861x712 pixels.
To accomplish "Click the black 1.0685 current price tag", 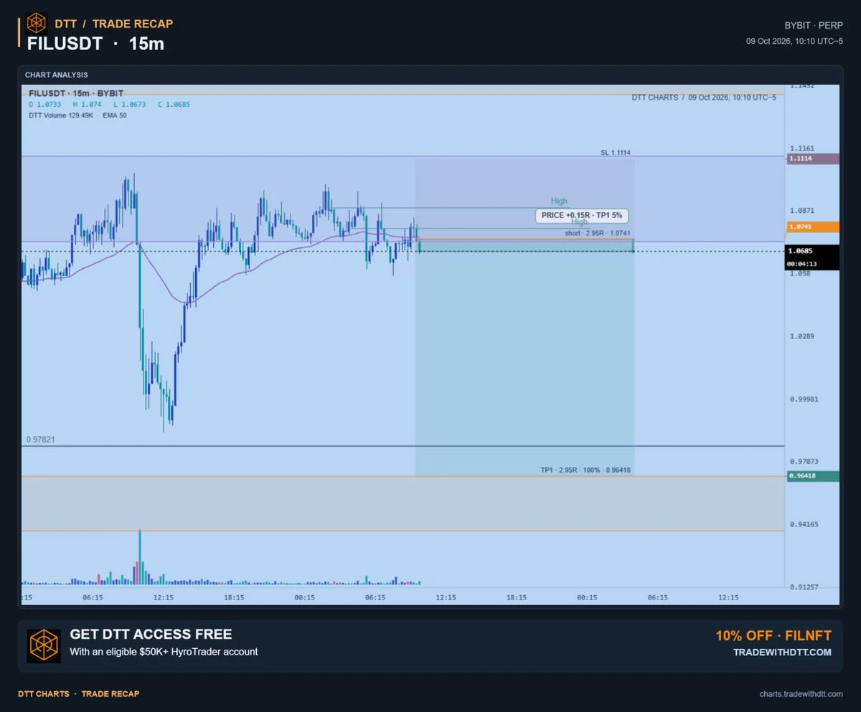I will (x=813, y=251).
